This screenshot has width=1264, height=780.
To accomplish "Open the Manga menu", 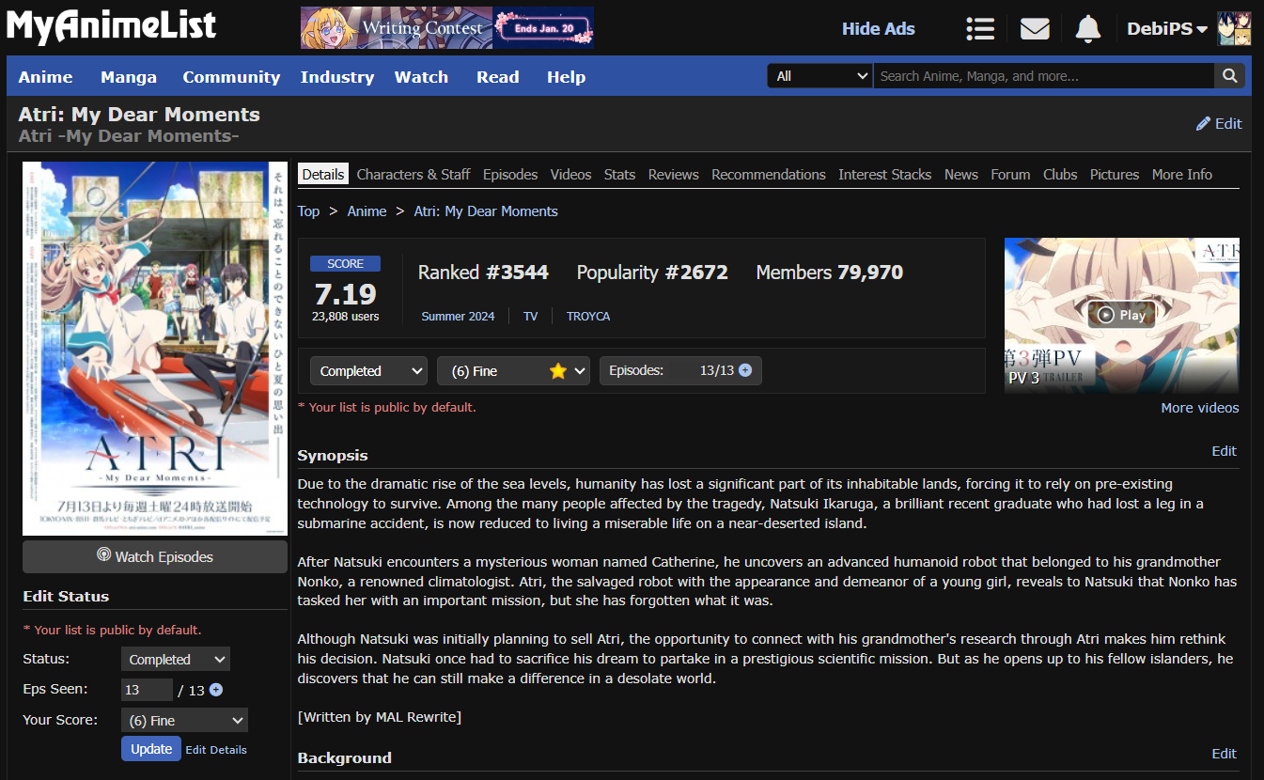I will 129,77.
